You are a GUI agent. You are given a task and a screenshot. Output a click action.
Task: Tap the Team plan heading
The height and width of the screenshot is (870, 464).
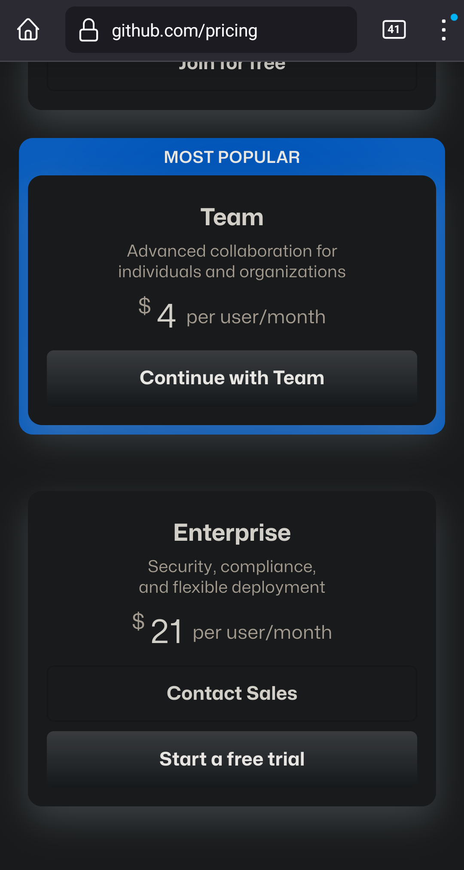click(232, 217)
